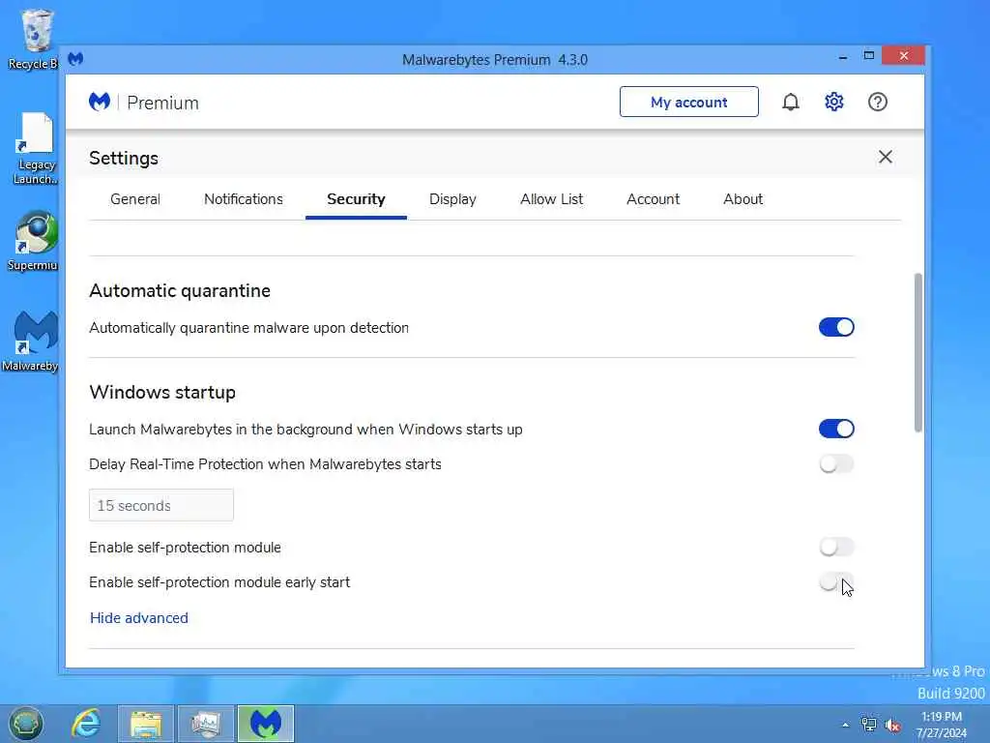Enable the self-protection module toggle
This screenshot has height=743, width=990.
pyautogui.click(x=836, y=548)
